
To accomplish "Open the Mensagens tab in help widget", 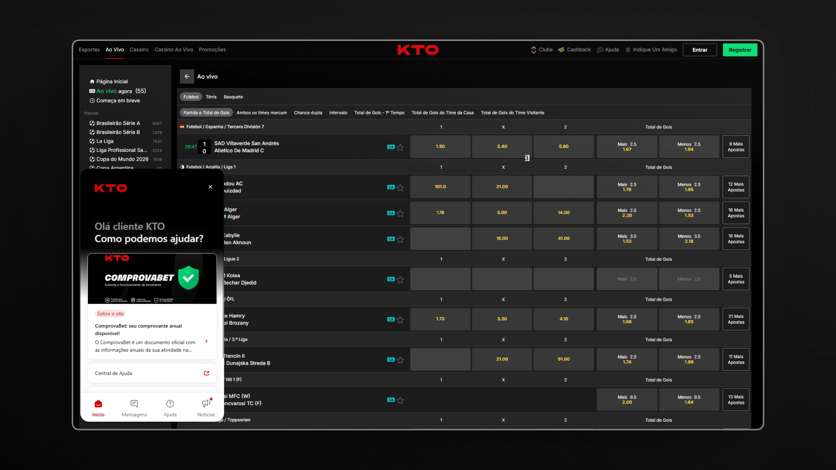I will click(134, 408).
